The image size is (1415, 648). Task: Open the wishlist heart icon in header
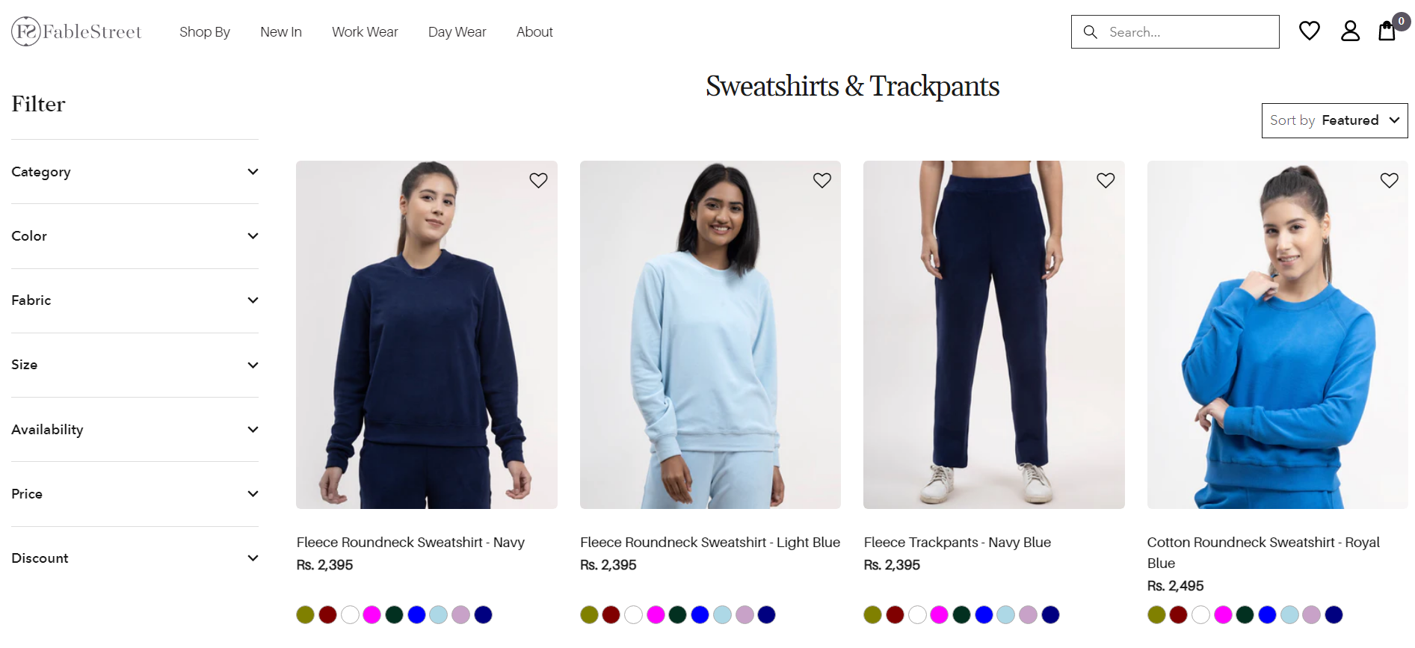click(x=1309, y=31)
